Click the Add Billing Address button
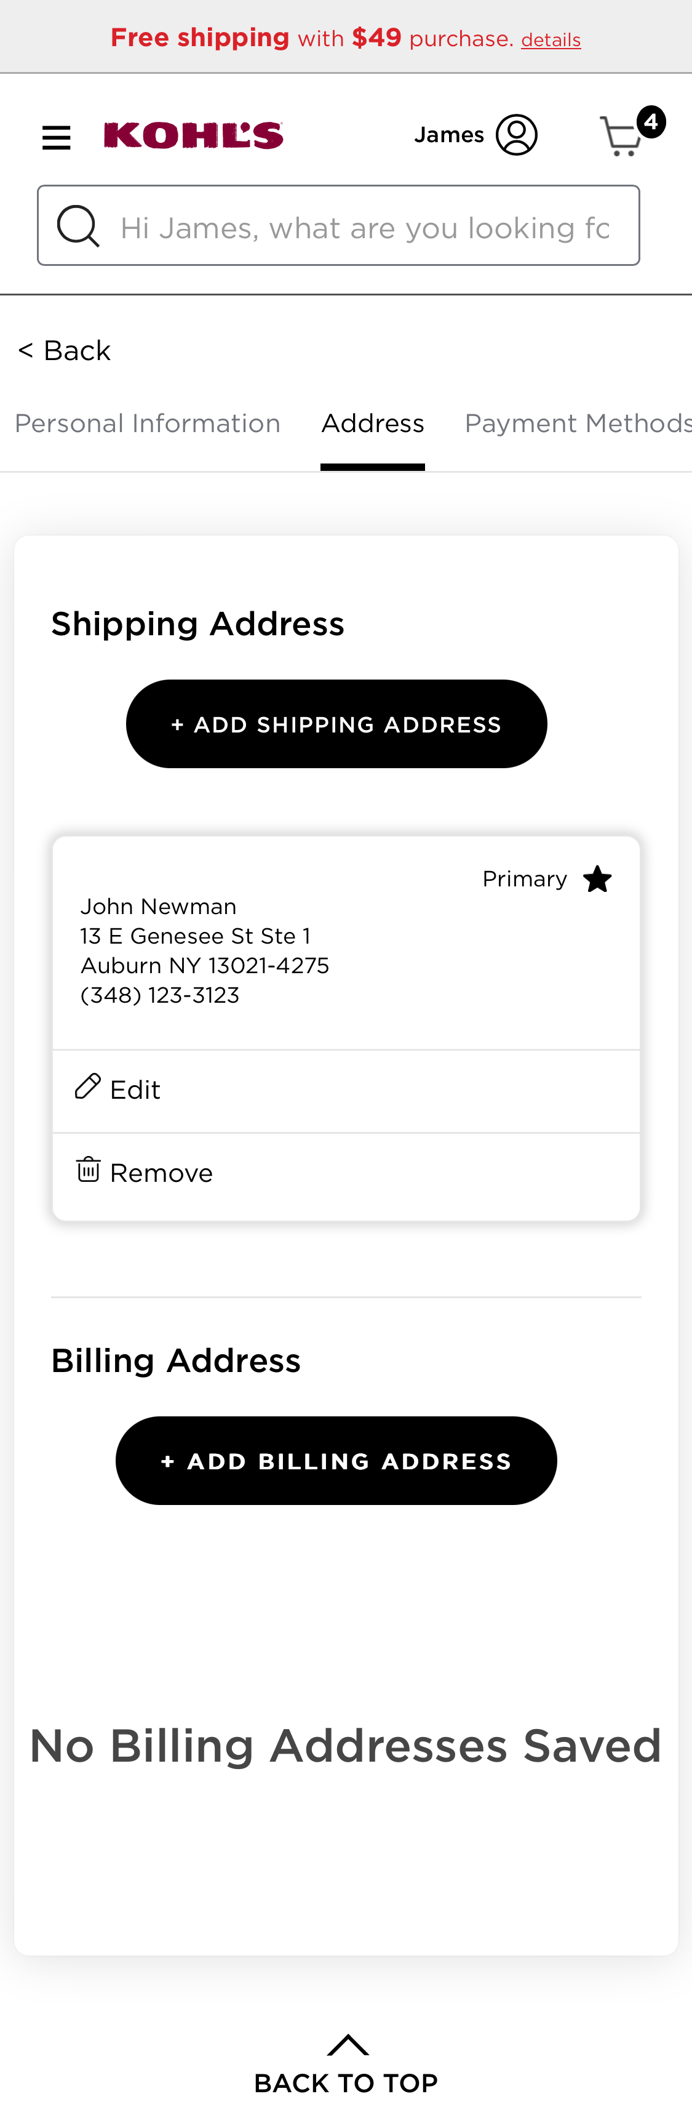The image size is (692, 2115). [x=336, y=1460]
